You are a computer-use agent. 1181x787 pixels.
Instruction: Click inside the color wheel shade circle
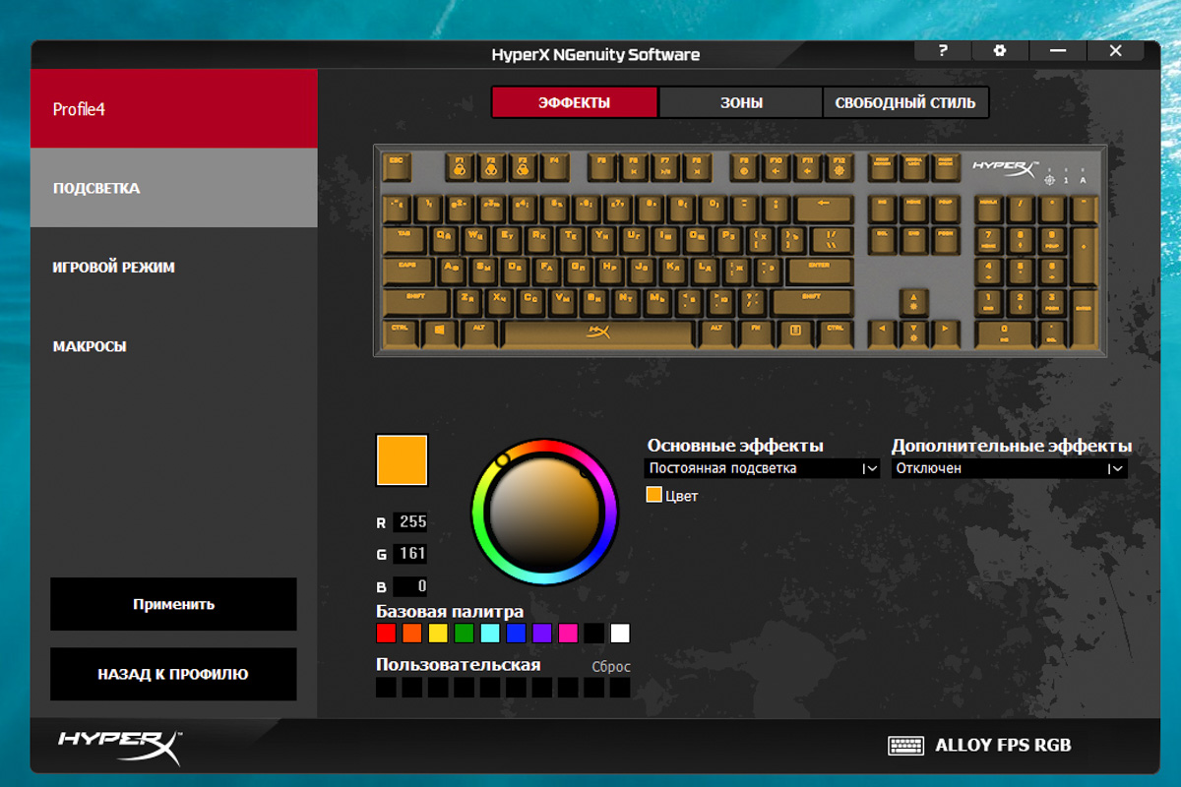(x=545, y=513)
